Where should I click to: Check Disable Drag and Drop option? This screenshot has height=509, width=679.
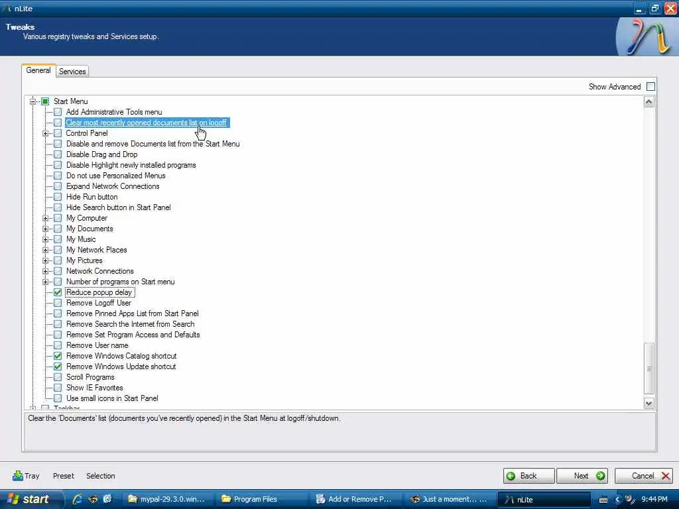58,154
